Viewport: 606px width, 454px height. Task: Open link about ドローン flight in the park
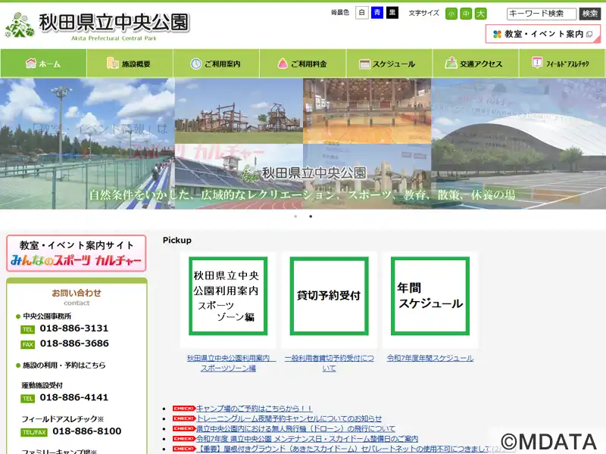[x=295, y=428]
